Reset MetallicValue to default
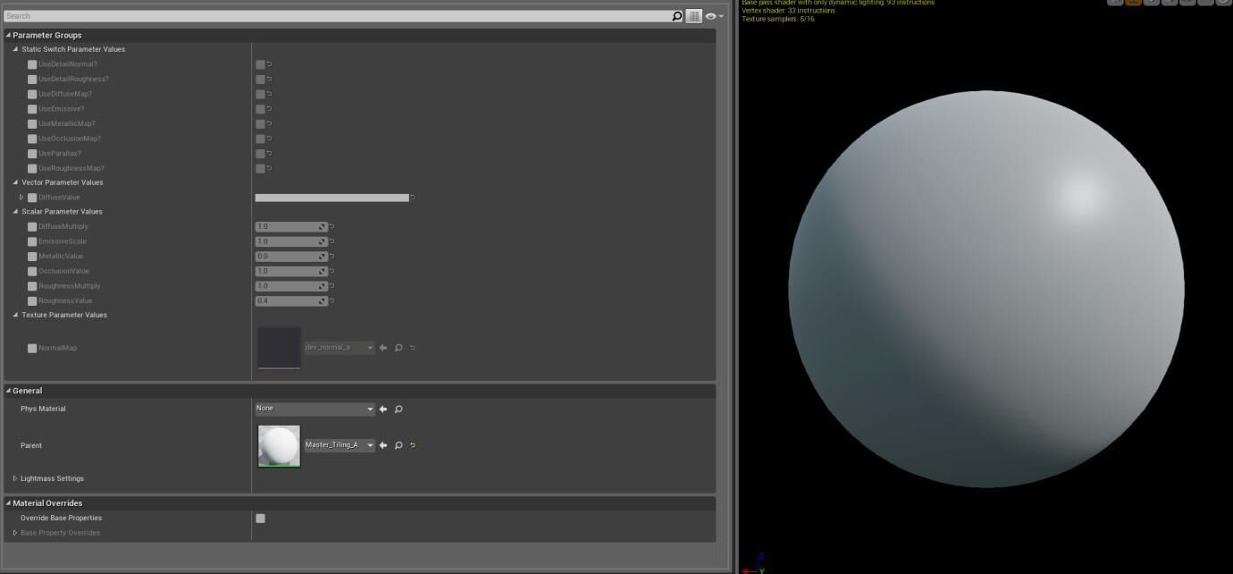 coord(331,257)
